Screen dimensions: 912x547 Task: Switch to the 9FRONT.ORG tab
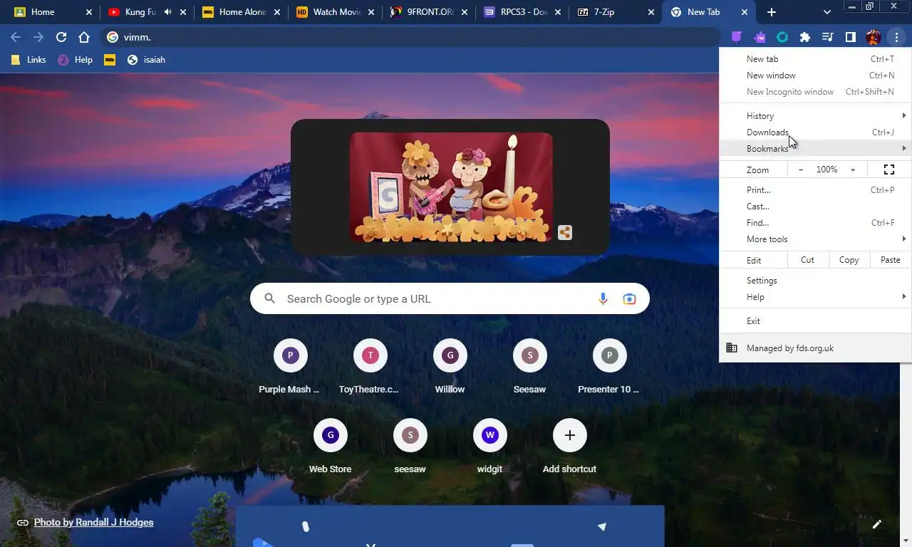[430, 12]
